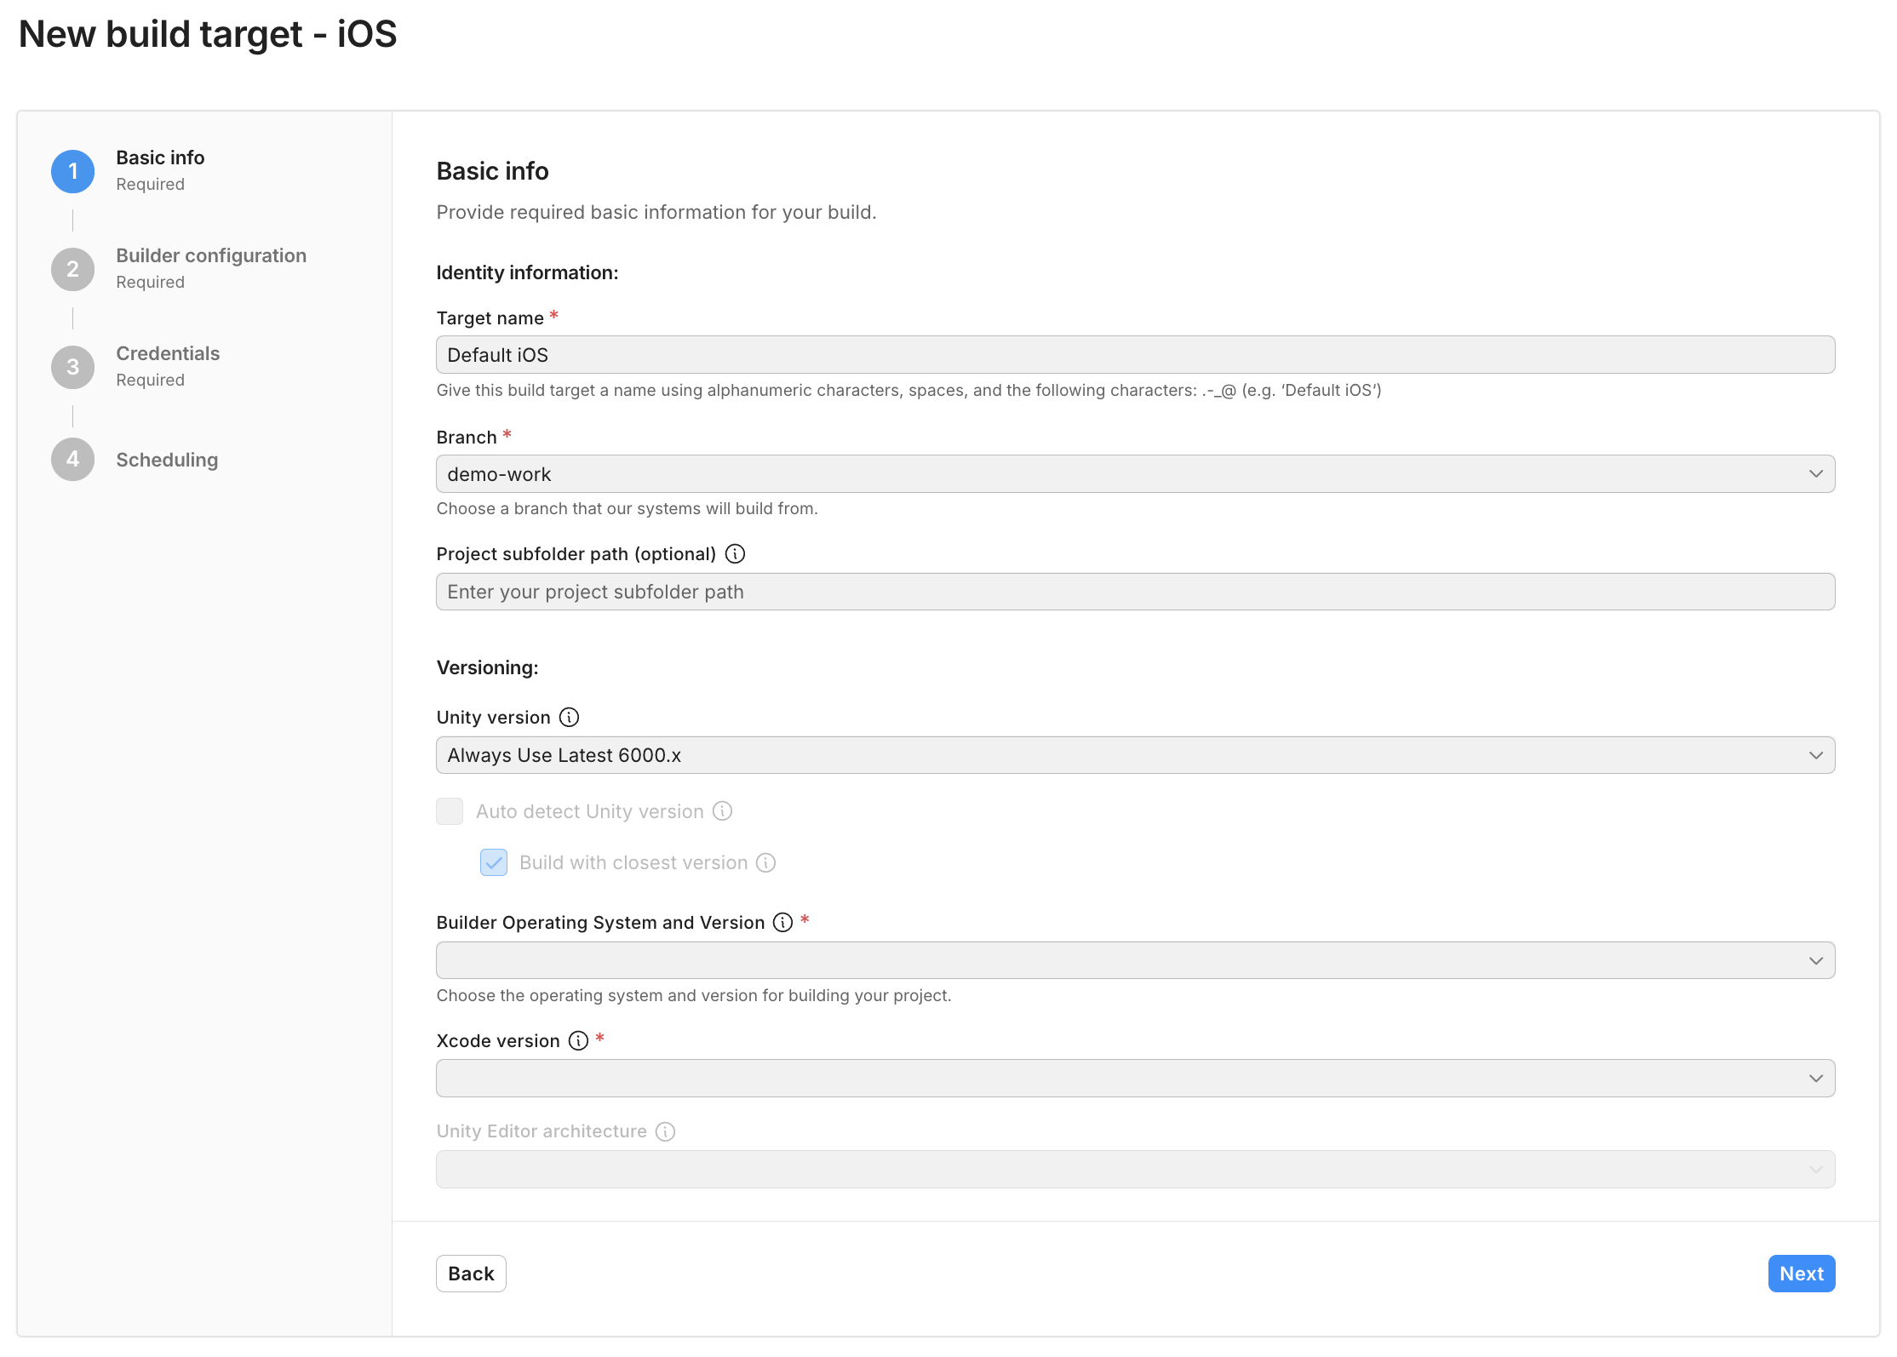Viewport: 1897px width, 1357px height.
Task: Click the Next button
Action: (x=1801, y=1274)
